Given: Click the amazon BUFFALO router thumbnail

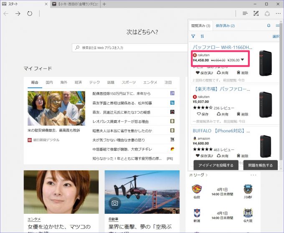Looking at the screenshot, I should pos(265,146).
